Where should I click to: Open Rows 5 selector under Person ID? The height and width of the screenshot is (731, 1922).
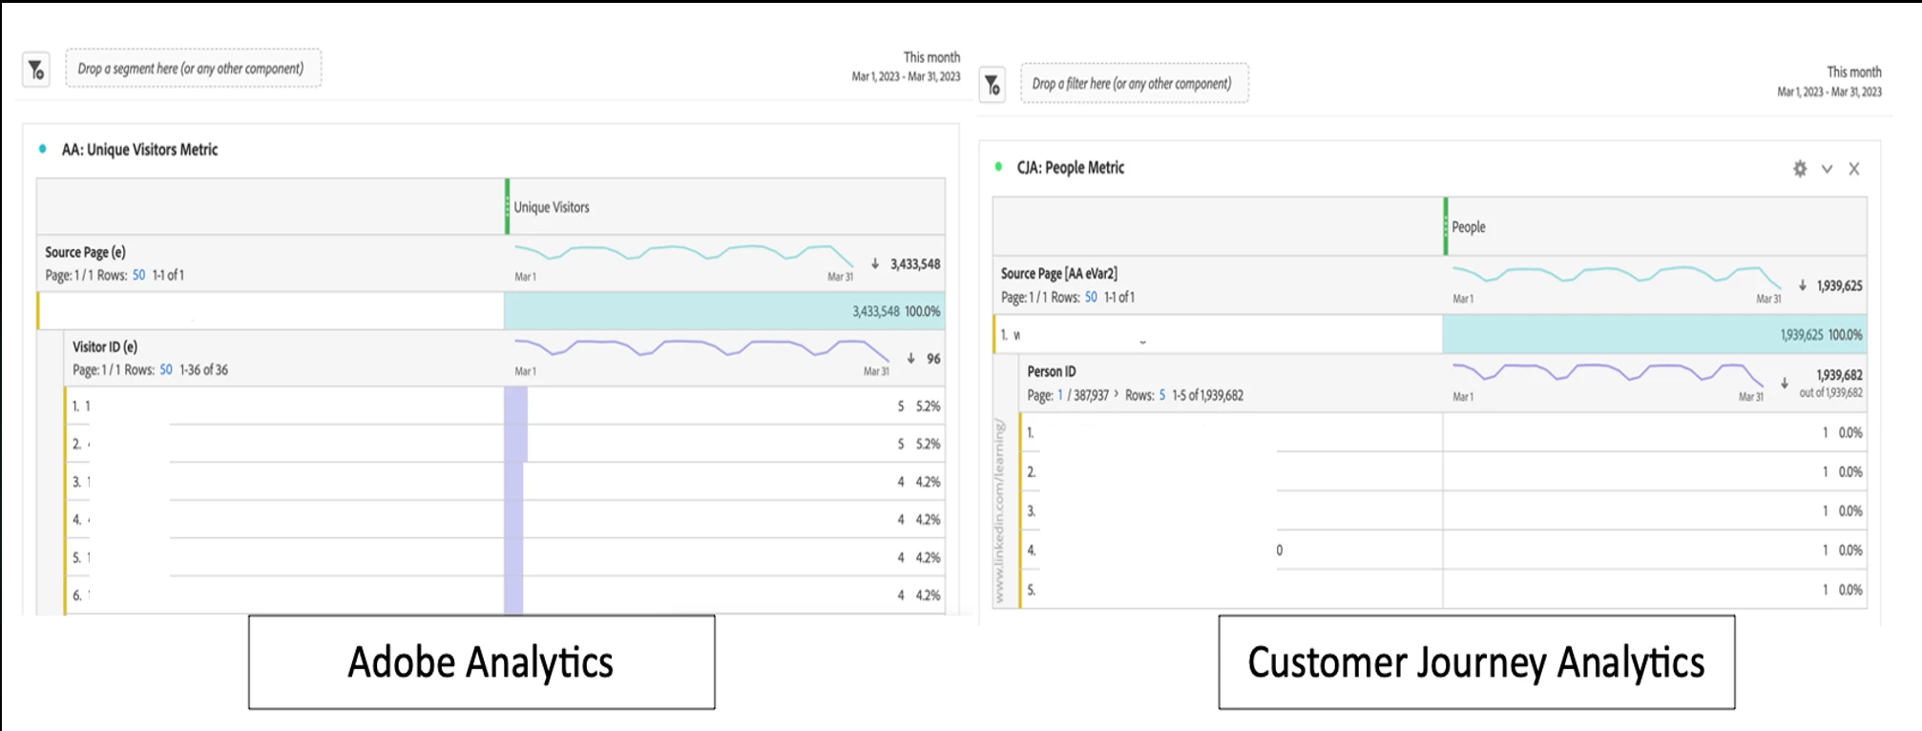coord(1161,395)
